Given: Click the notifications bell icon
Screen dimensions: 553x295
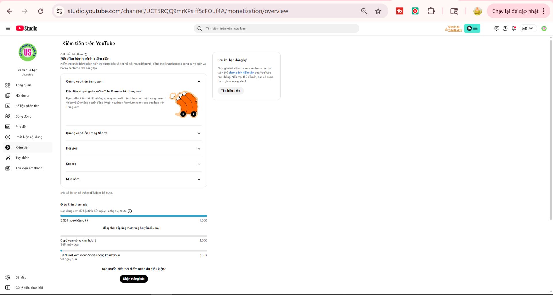Looking at the screenshot, I should tap(514, 28).
